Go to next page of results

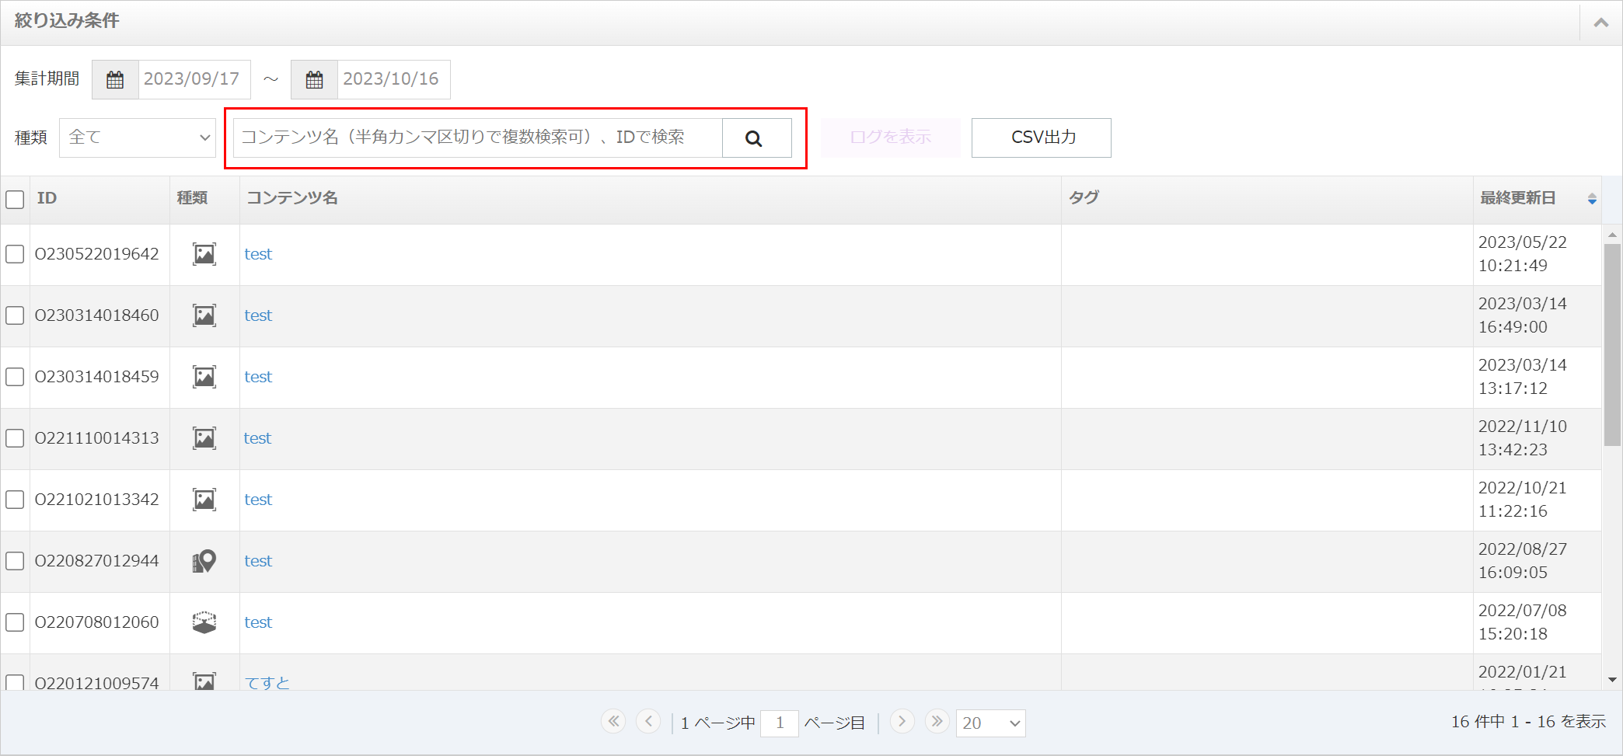pyautogui.click(x=902, y=722)
